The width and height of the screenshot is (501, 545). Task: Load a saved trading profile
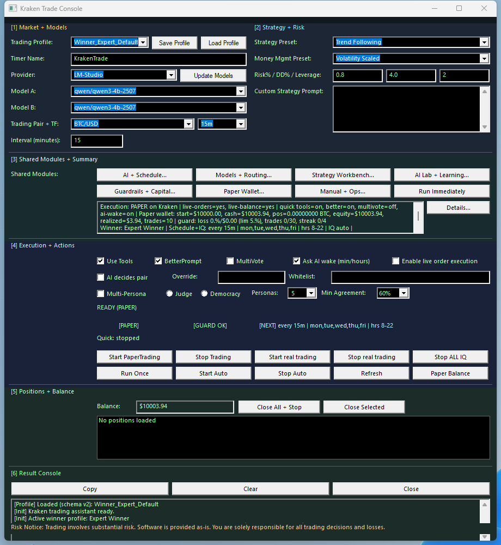pyautogui.click(x=223, y=43)
